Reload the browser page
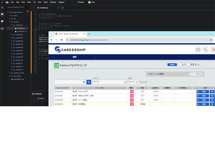Image resolution: width=215 pixels, height=161 pixels. pos(62,40)
